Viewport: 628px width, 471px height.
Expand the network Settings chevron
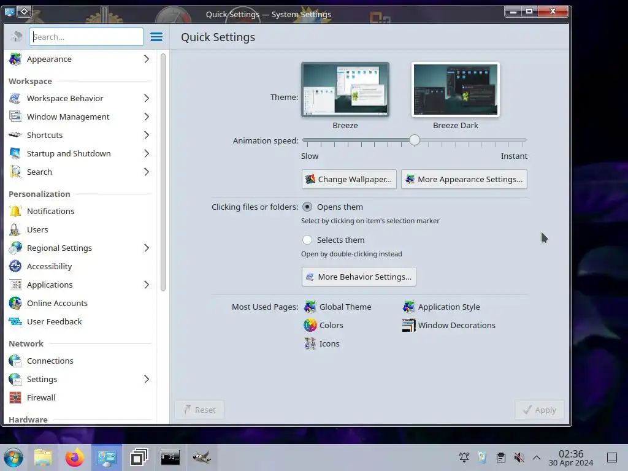pos(147,379)
